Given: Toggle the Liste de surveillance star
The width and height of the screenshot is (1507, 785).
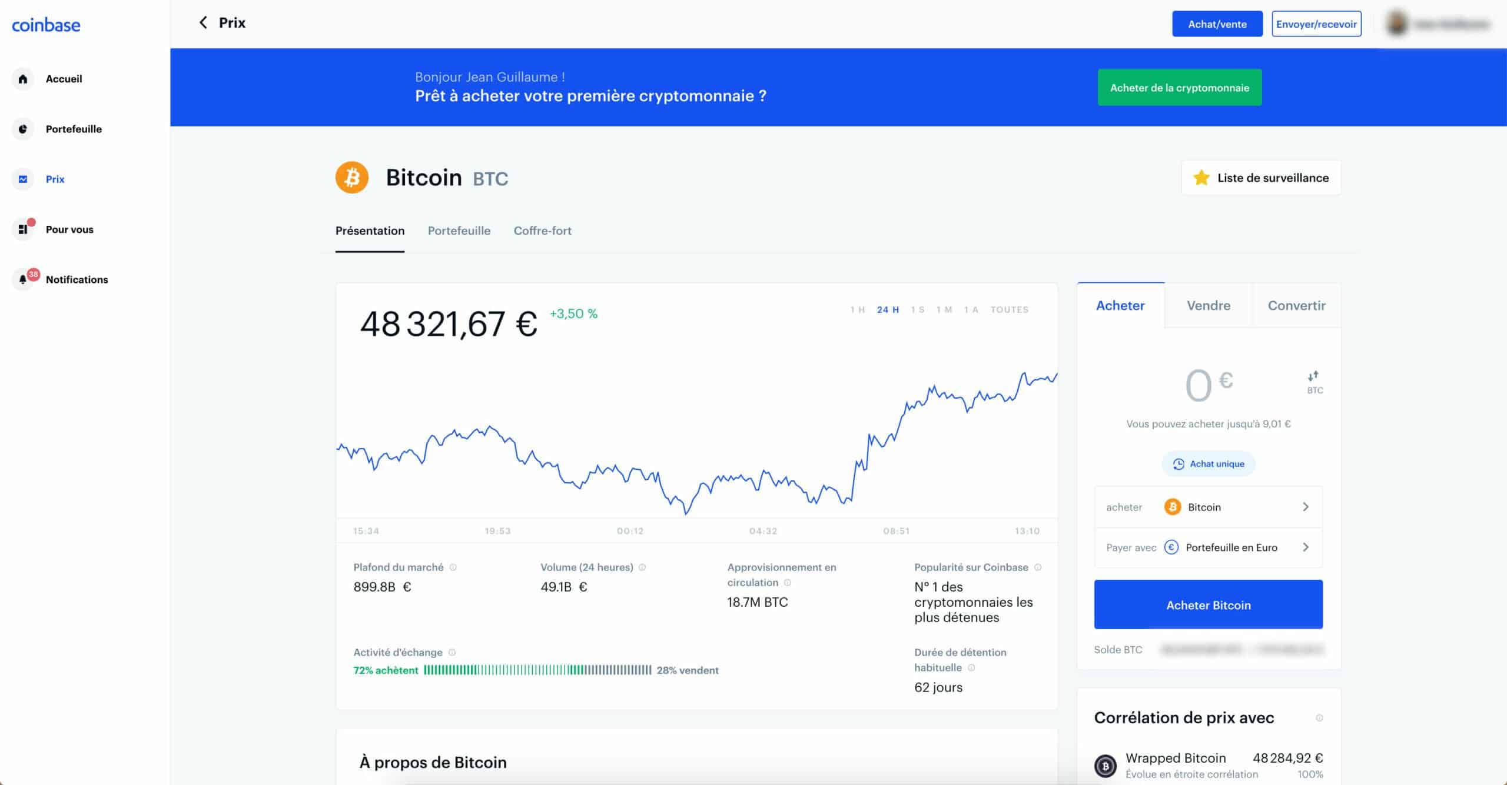Looking at the screenshot, I should pos(1201,178).
